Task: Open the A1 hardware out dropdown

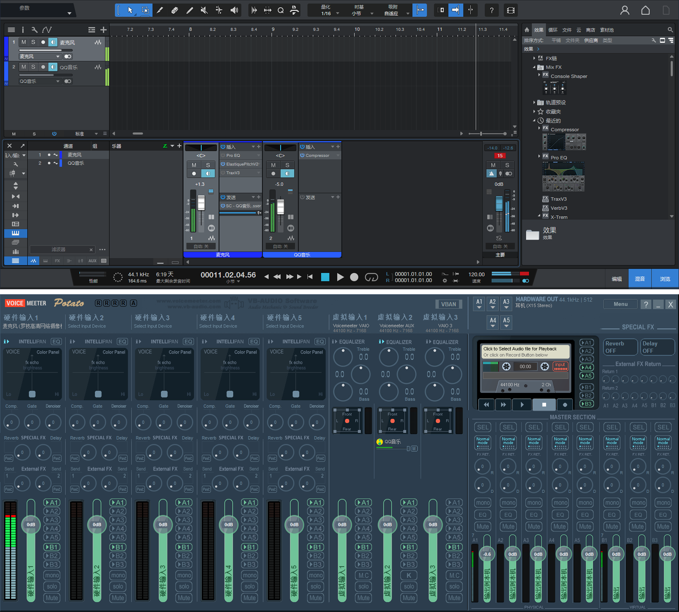Action: [479, 304]
